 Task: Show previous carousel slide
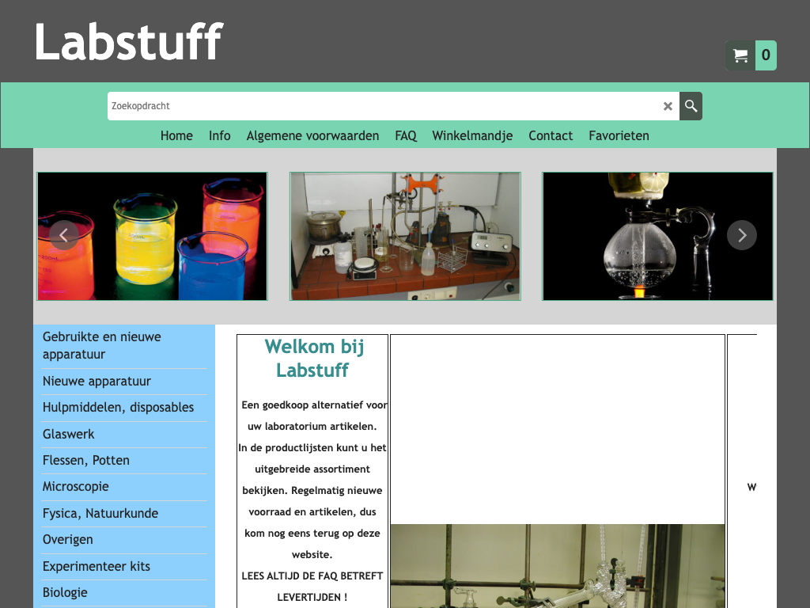(64, 235)
